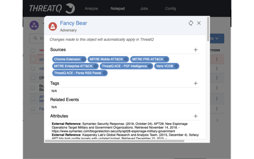254x159 pixels.
Task: Click the dialog vertical scrollbar
Action: pyautogui.click(x=208, y=29)
